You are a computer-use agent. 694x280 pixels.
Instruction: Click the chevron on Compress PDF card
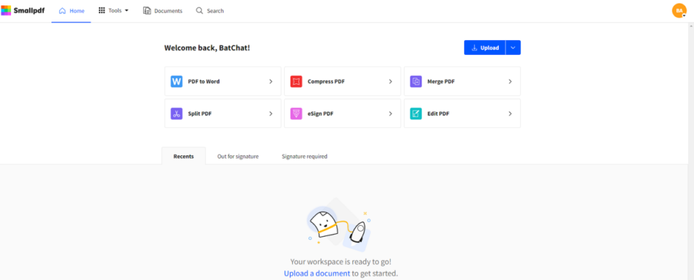(x=390, y=81)
